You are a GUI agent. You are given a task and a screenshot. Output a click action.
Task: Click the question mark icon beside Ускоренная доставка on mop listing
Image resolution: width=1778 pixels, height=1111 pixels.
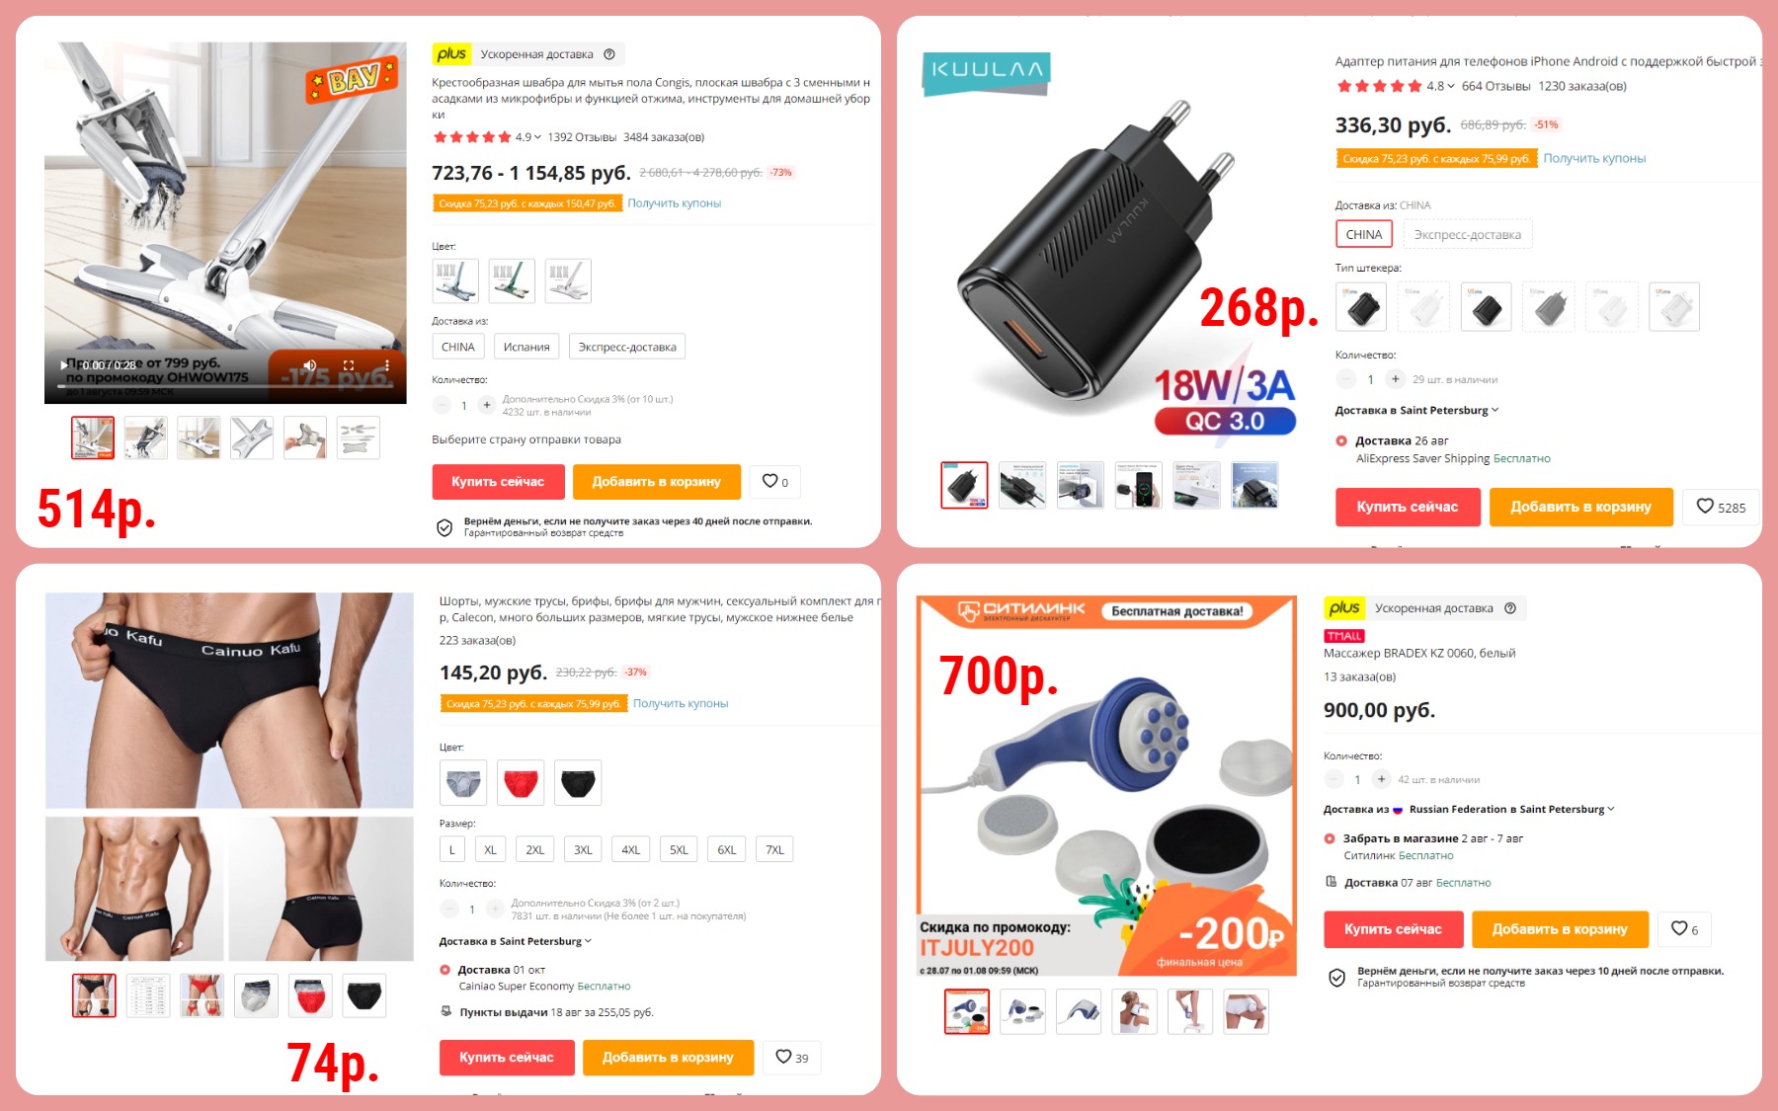coord(609,54)
